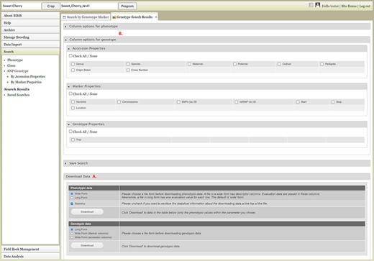
Task: Click the Genotype Search Results tab icon
Action: [x=114, y=17]
